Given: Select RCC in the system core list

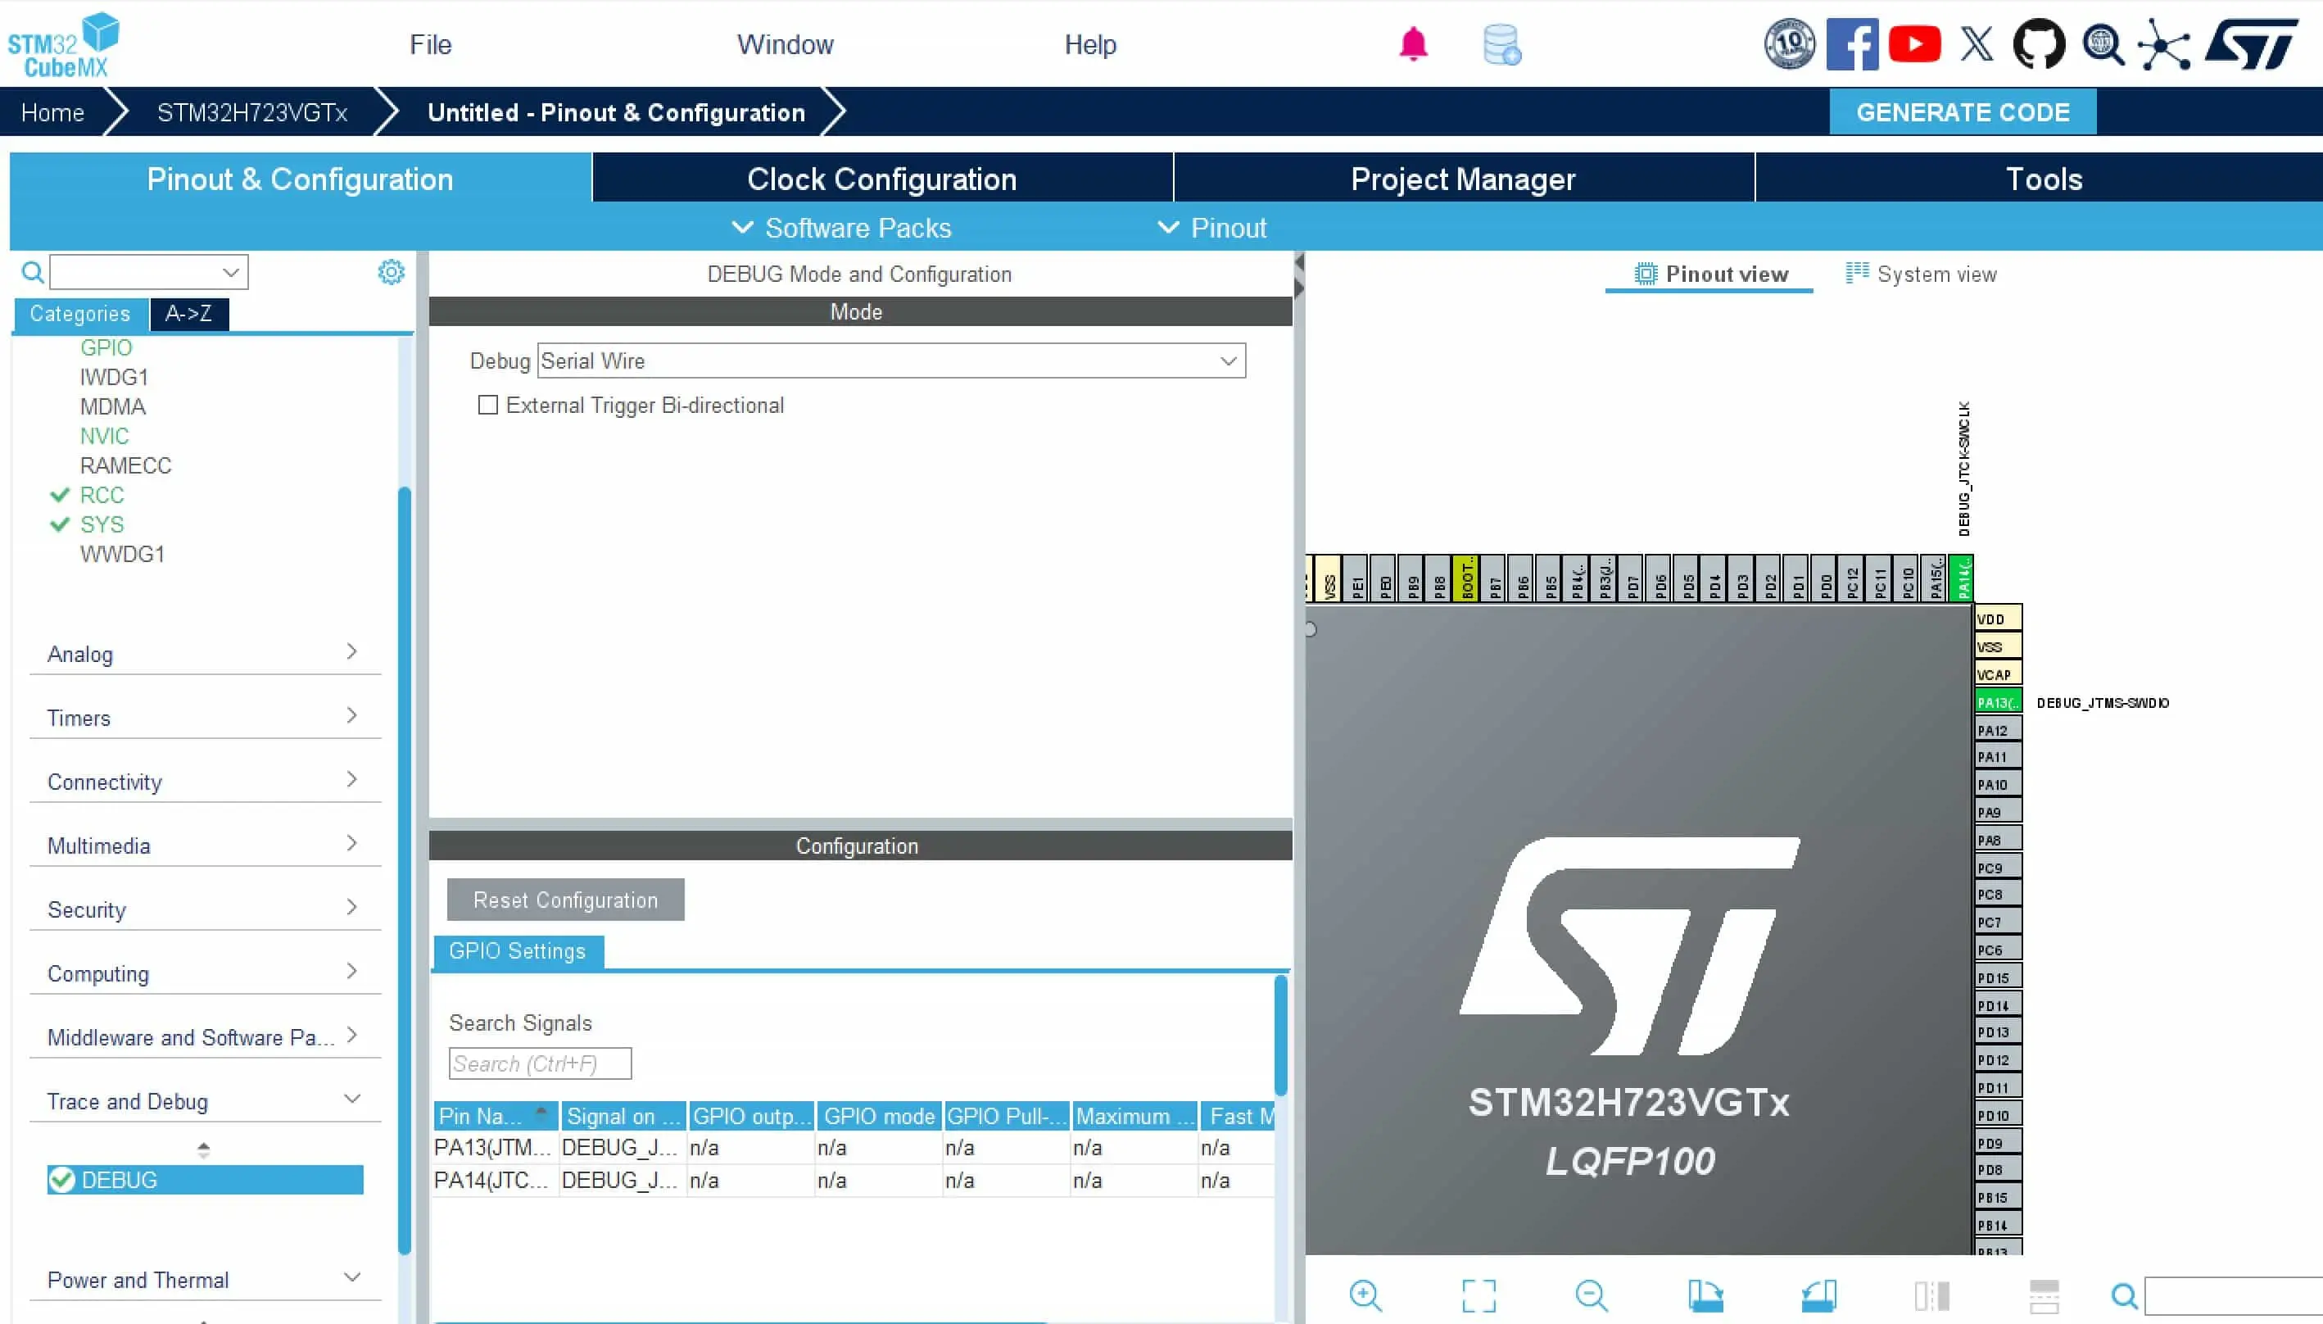Looking at the screenshot, I should click(102, 496).
